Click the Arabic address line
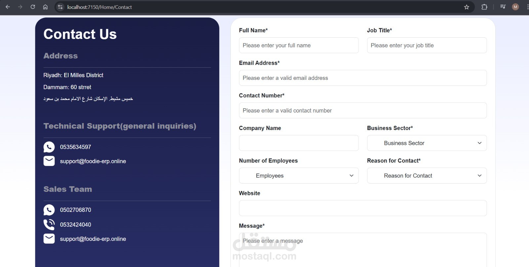 pyautogui.click(x=88, y=99)
